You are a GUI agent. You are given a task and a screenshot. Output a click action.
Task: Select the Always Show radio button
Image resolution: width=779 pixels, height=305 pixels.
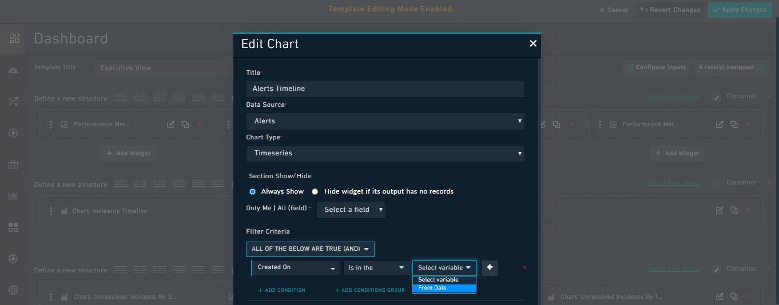[x=252, y=191]
